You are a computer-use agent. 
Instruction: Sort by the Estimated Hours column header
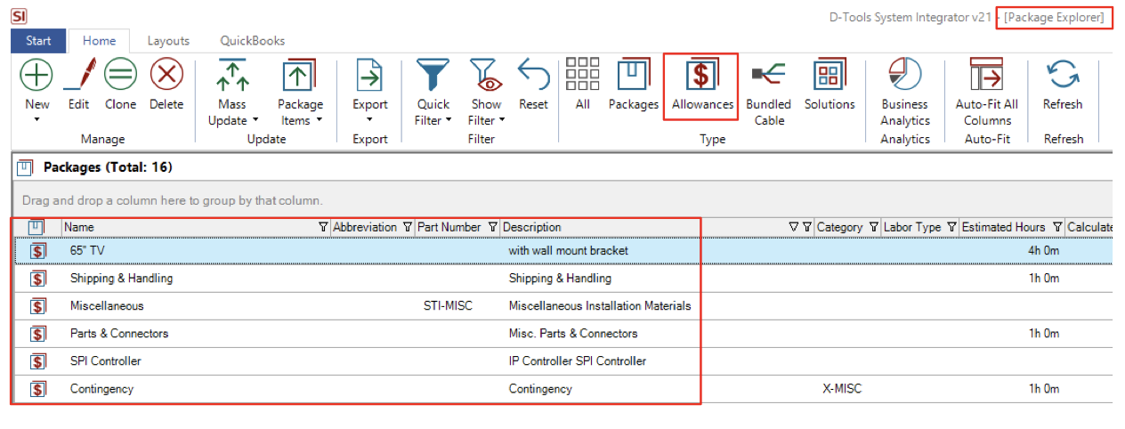pyautogui.click(x=1004, y=228)
